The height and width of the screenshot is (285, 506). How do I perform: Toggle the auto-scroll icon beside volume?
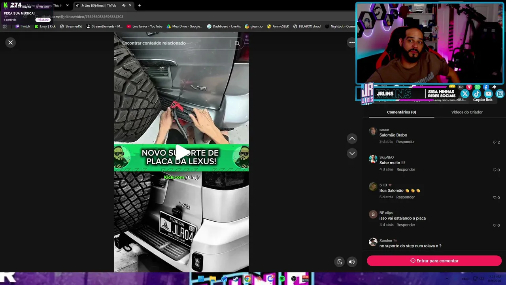340,262
